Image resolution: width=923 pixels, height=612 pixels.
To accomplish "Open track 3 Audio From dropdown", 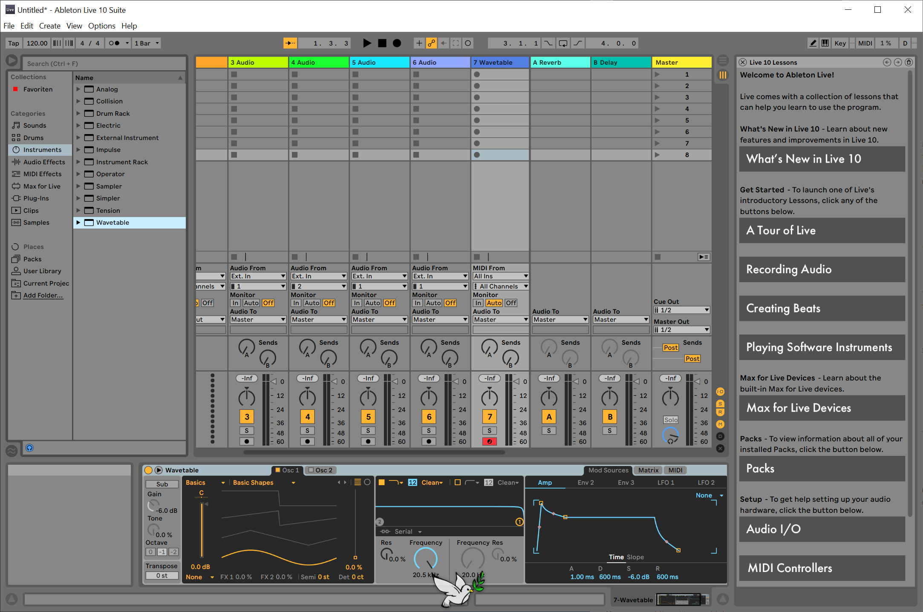I will pos(258,276).
